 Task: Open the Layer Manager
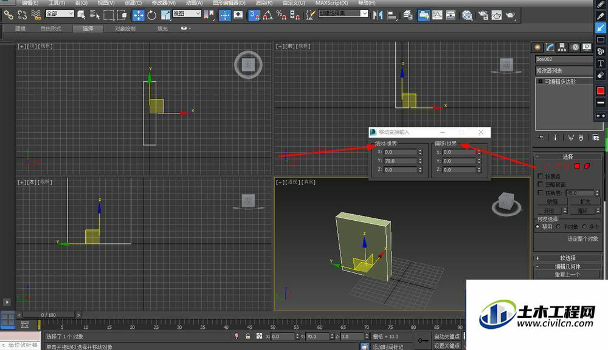point(408,15)
